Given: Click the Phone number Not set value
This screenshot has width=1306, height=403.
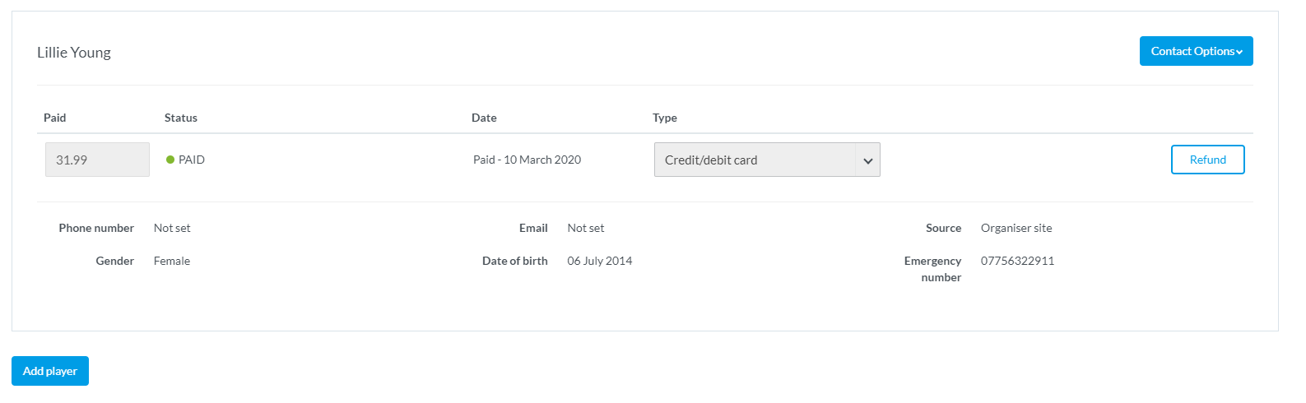Looking at the screenshot, I should click(172, 228).
